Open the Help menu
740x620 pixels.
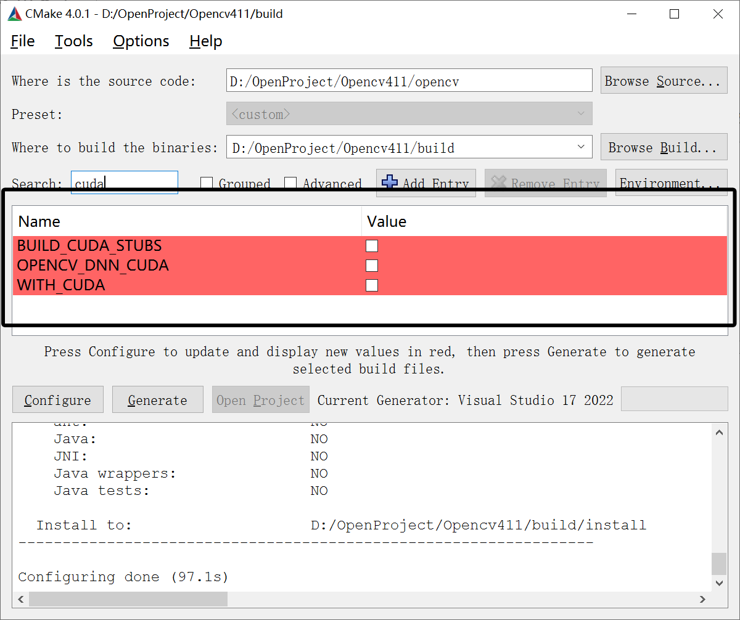click(x=205, y=41)
